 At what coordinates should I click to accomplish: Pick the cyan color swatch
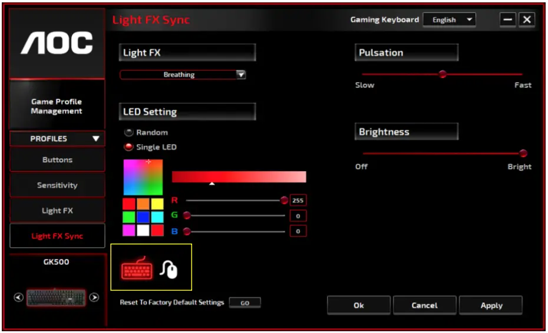click(x=157, y=217)
